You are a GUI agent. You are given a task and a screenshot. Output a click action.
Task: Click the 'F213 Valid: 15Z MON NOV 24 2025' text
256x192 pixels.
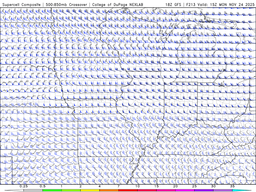click(x=220, y=4)
